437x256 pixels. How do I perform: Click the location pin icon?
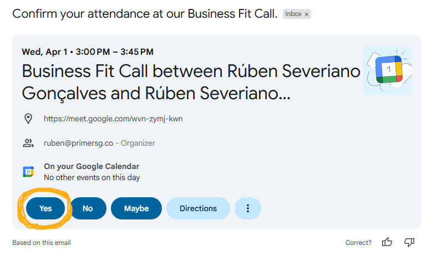coord(28,119)
